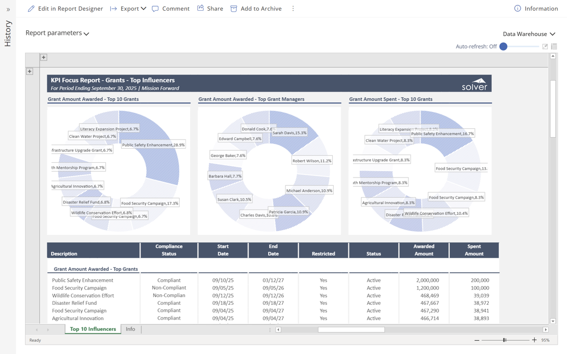Viewport: 567px width, 354px height.
Task: Click the zoom out minus icon
Action: (x=476, y=340)
